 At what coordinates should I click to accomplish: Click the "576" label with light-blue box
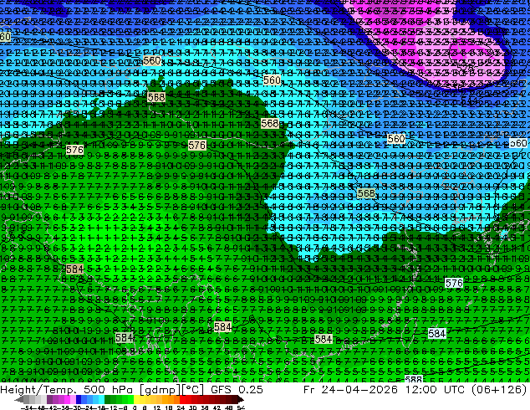[x=454, y=283]
